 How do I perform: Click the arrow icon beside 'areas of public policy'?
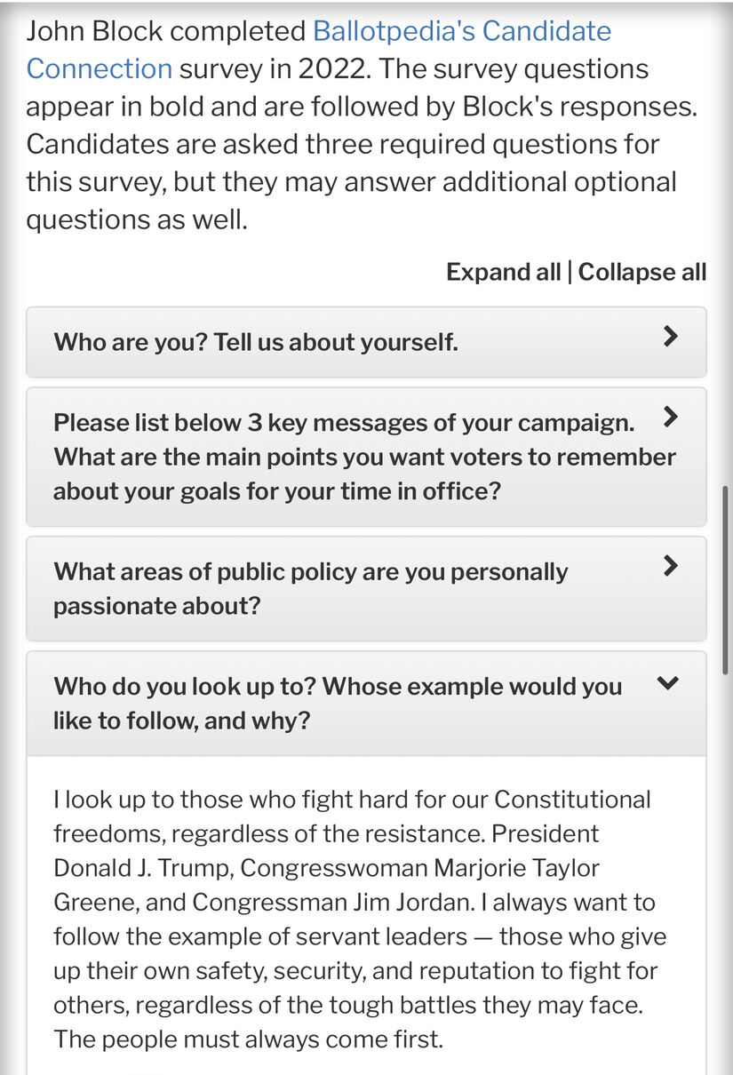672,566
